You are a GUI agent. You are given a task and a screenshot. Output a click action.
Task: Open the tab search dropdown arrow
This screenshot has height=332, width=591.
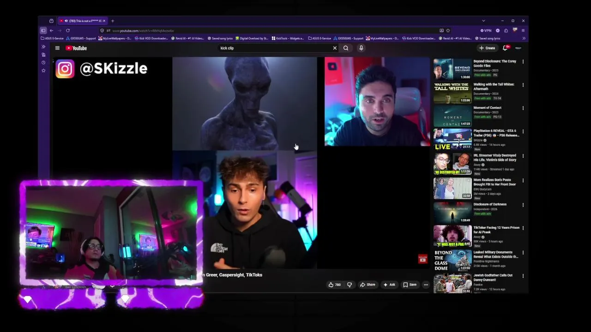(x=483, y=21)
